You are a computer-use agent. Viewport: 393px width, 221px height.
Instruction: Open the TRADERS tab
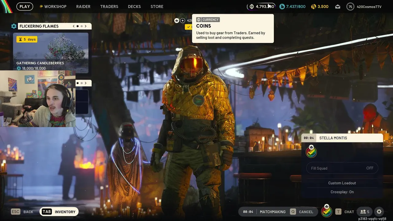[x=109, y=6]
